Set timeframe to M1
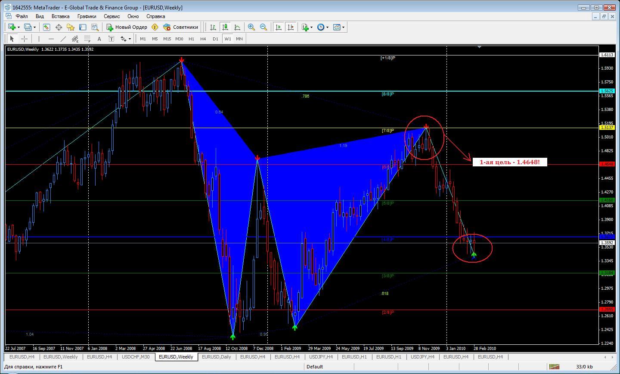Image resolution: width=620 pixels, height=374 pixels. (143, 39)
